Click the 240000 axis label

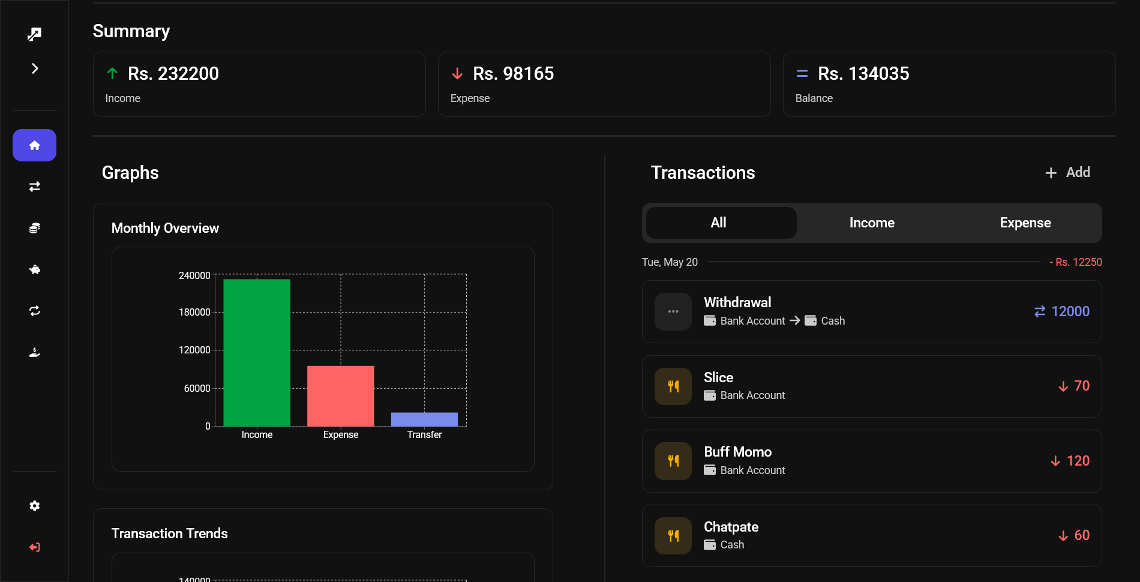pos(194,275)
